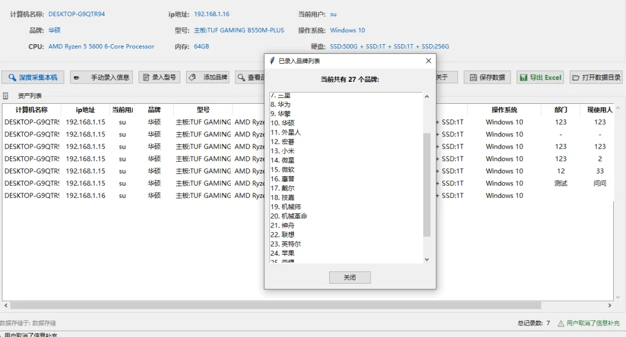Screen dimensions: 626x337
Task: Click computer name value DESKTOP-G9QTR94
Action: pyautogui.click(x=77, y=14)
